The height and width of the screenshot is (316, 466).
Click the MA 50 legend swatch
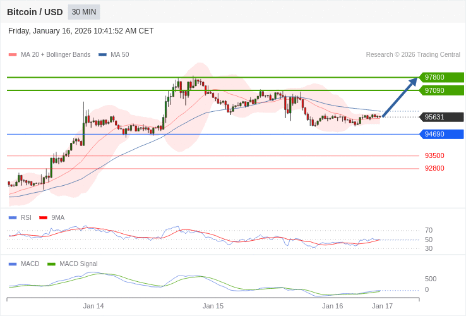pyautogui.click(x=102, y=55)
